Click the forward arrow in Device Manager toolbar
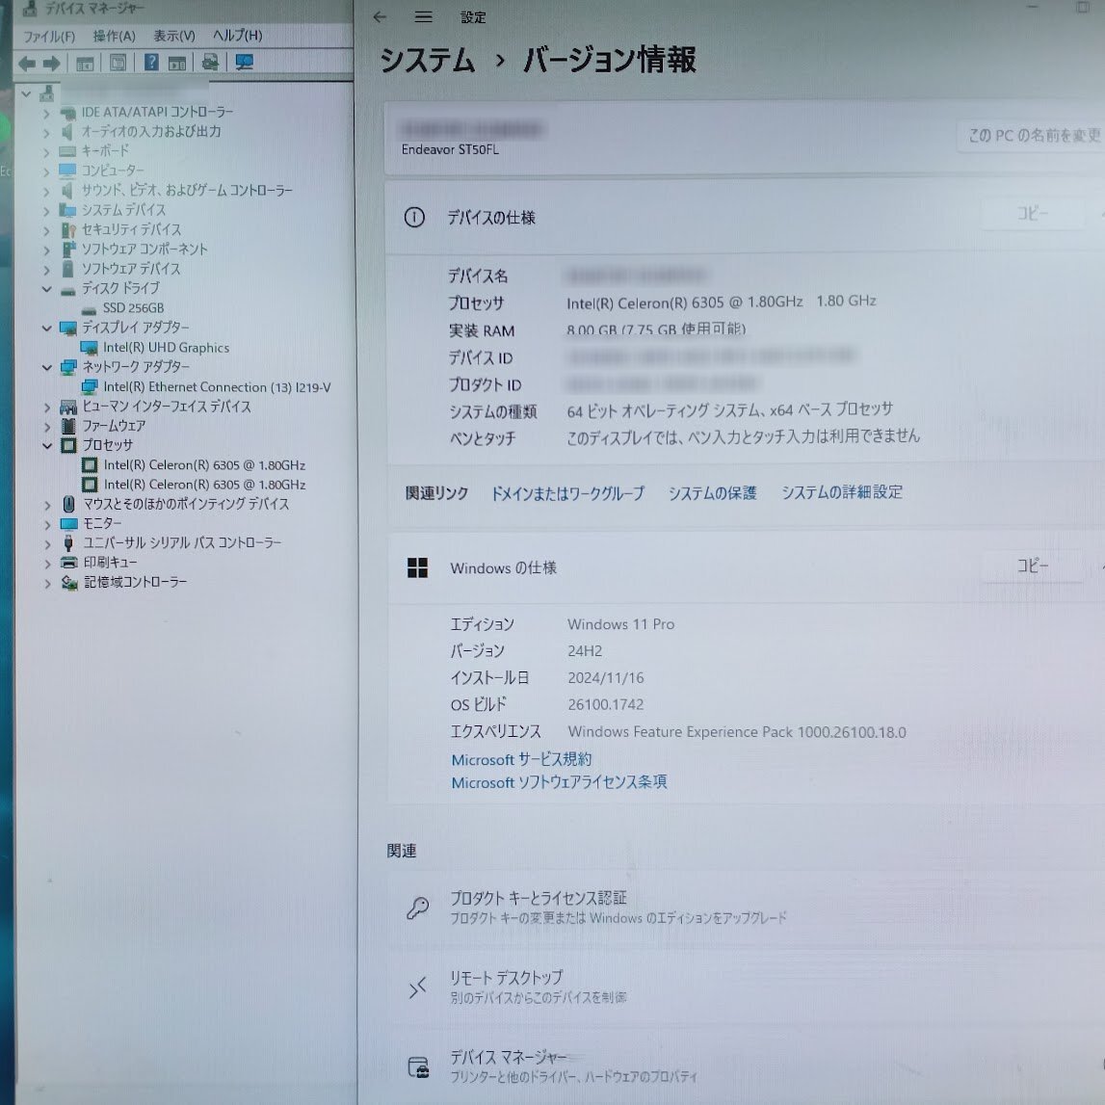 coord(50,63)
